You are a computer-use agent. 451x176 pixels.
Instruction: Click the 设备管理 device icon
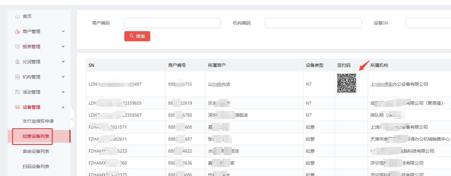tap(17, 107)
